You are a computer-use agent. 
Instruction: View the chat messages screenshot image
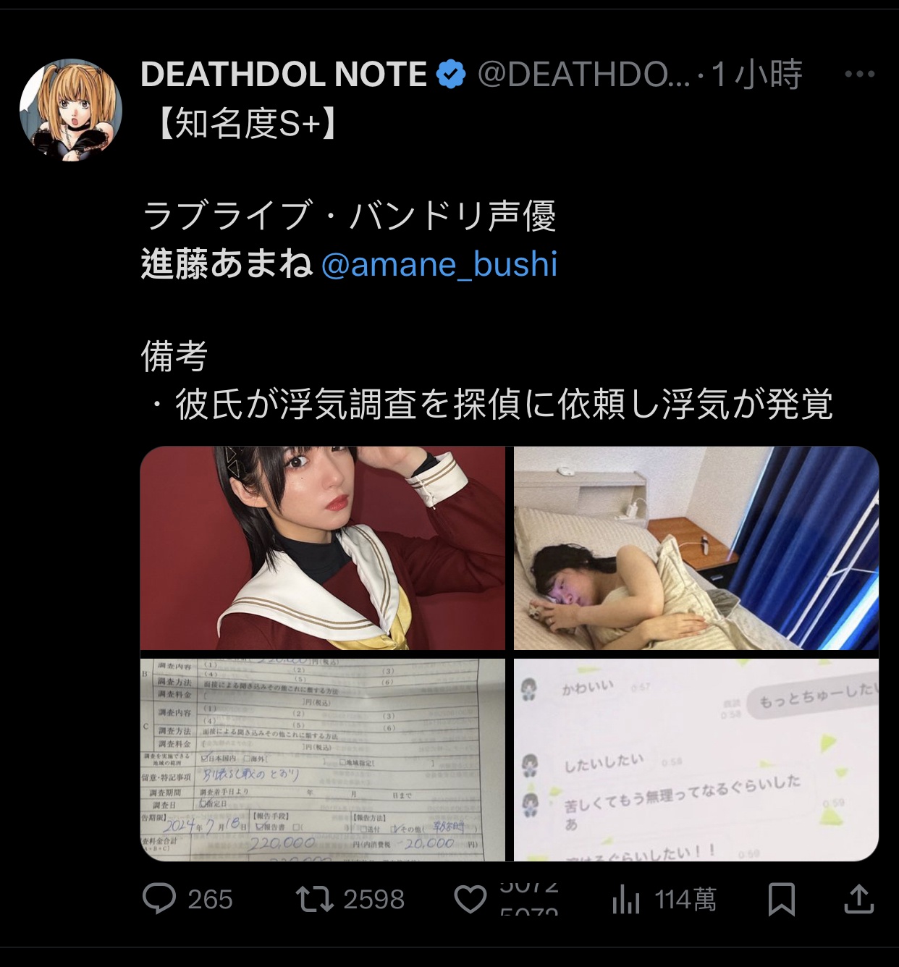tap(696, 760)
